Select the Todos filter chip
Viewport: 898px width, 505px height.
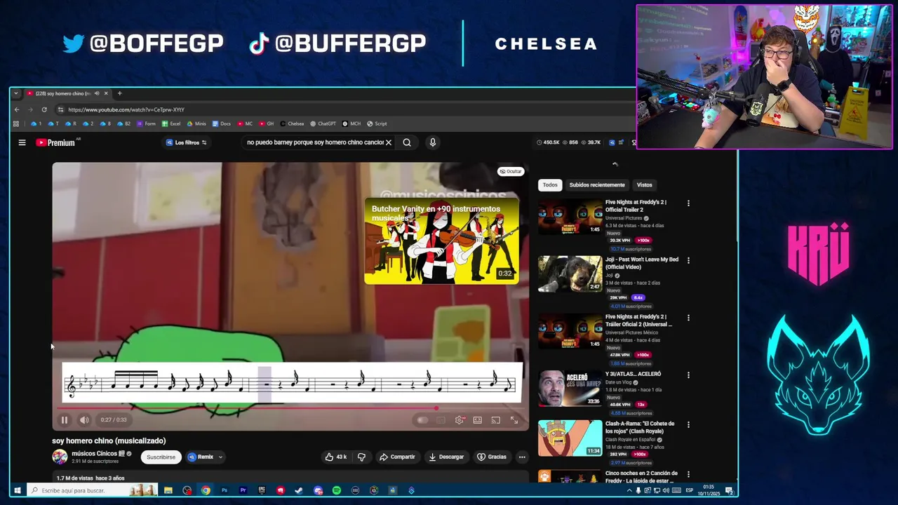550,185
